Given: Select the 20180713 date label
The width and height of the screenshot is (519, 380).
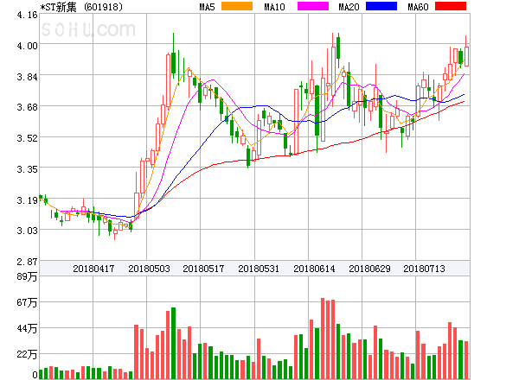Looking at the screenshot, I should [424, 269].
